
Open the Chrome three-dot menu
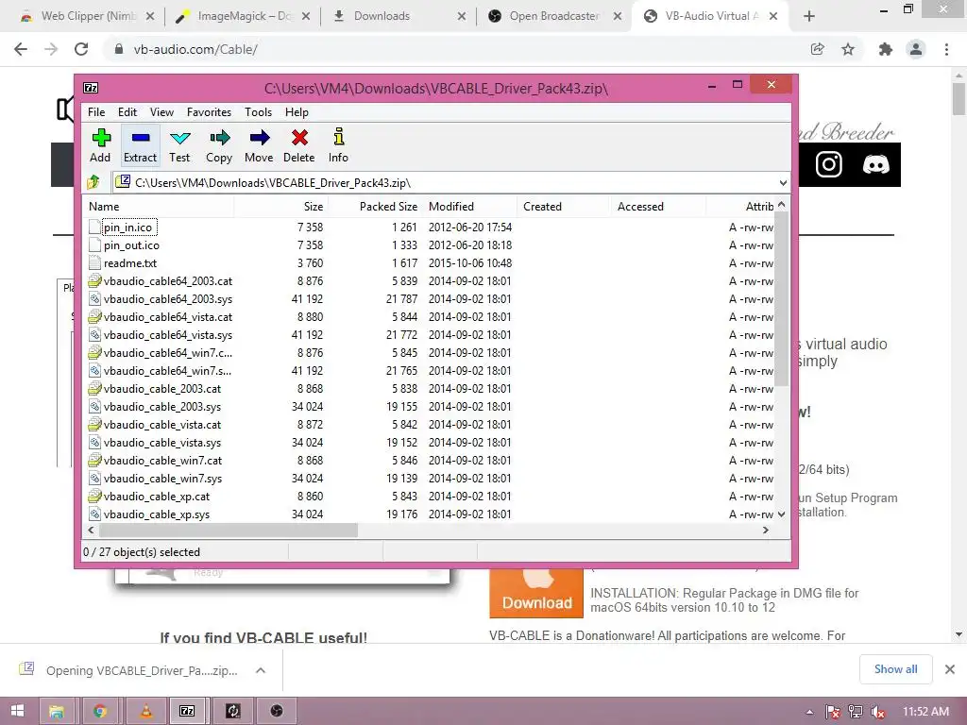[946, 49]
